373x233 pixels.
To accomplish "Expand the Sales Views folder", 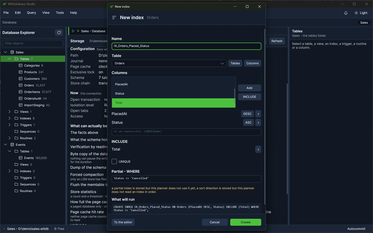I will pos(10,112).
